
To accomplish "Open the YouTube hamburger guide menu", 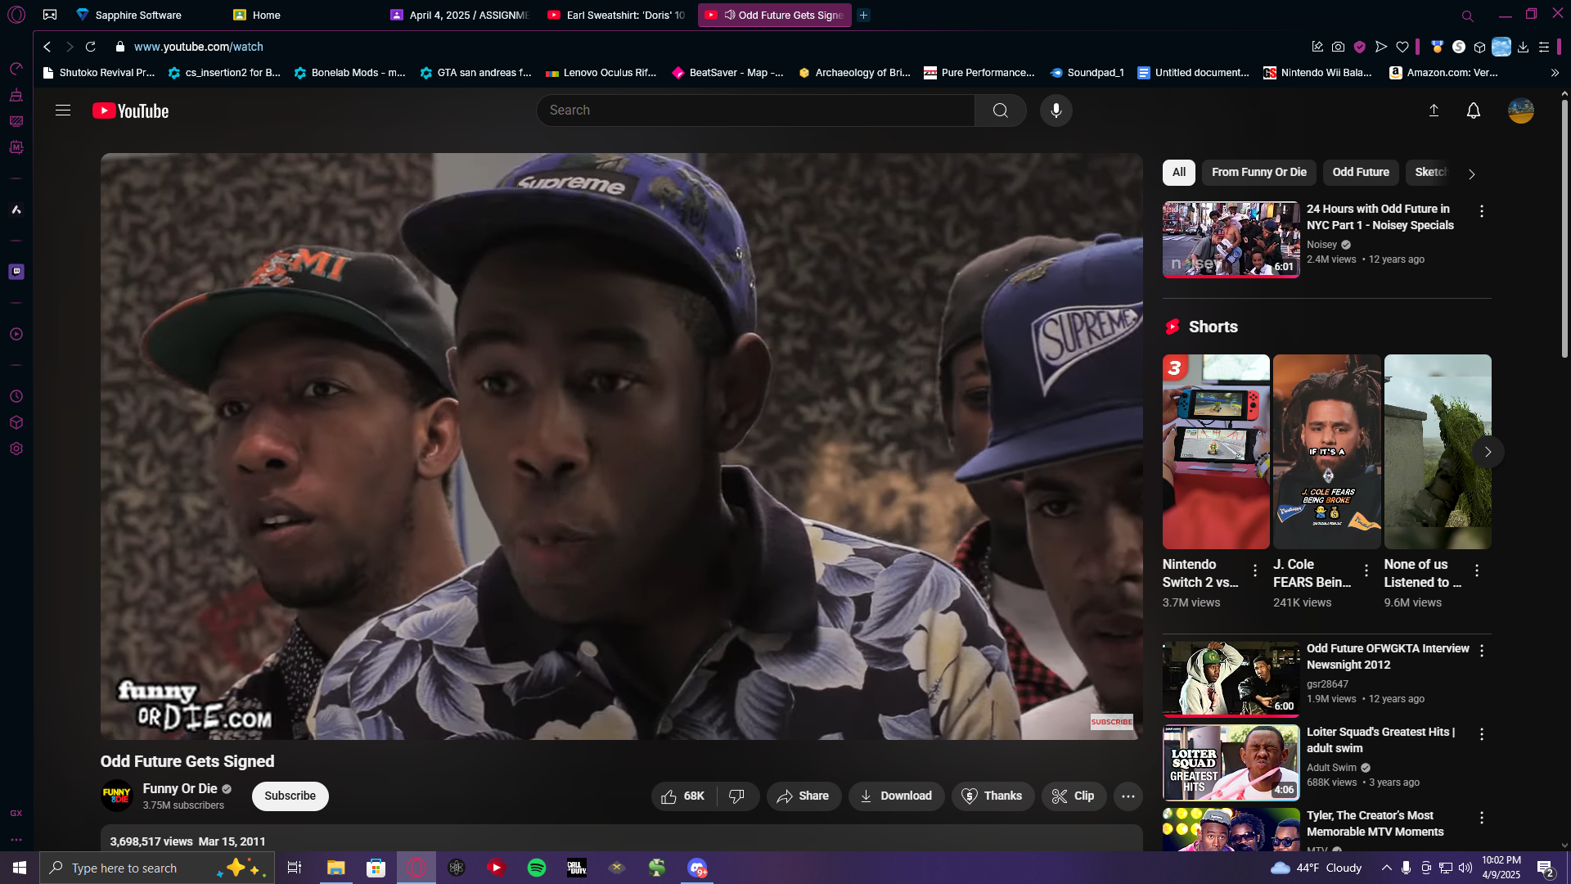I will coord(63,110).
